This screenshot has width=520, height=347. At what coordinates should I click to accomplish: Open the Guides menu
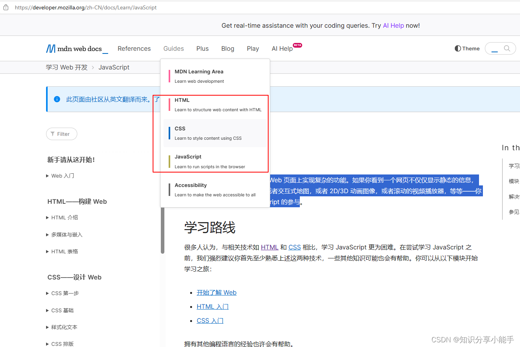pos(174,48)
